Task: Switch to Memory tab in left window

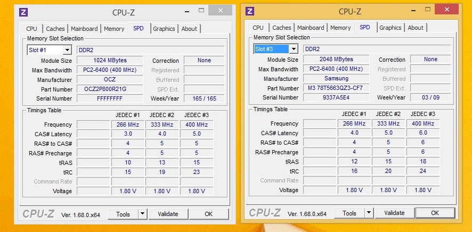Action: point(114,29)
